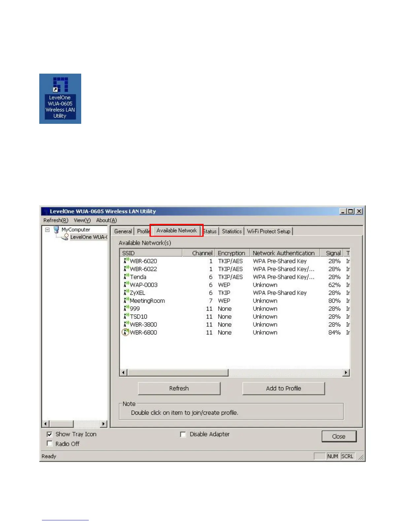Click the 80% signal value for MeetingRoom
This screenshot has height=523, width=404.
coord(334,300)
